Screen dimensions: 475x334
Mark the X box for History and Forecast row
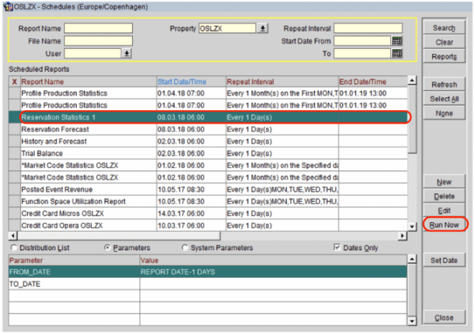tap(14, 142)
